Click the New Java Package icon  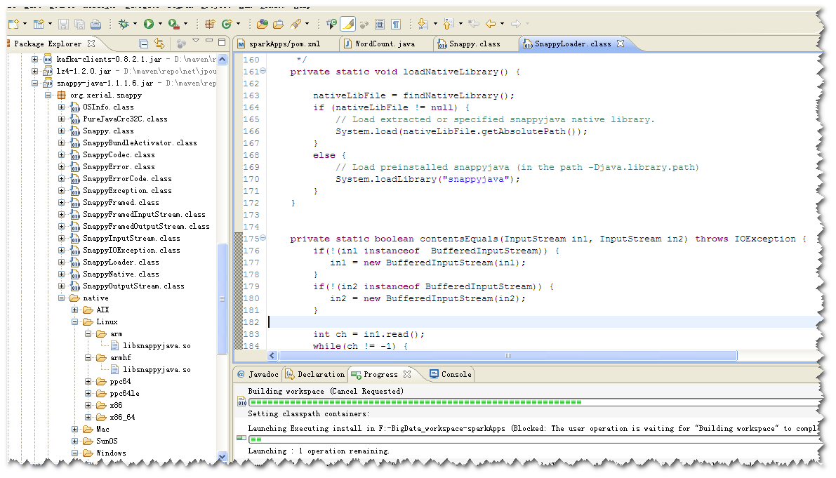coord(210,24)
